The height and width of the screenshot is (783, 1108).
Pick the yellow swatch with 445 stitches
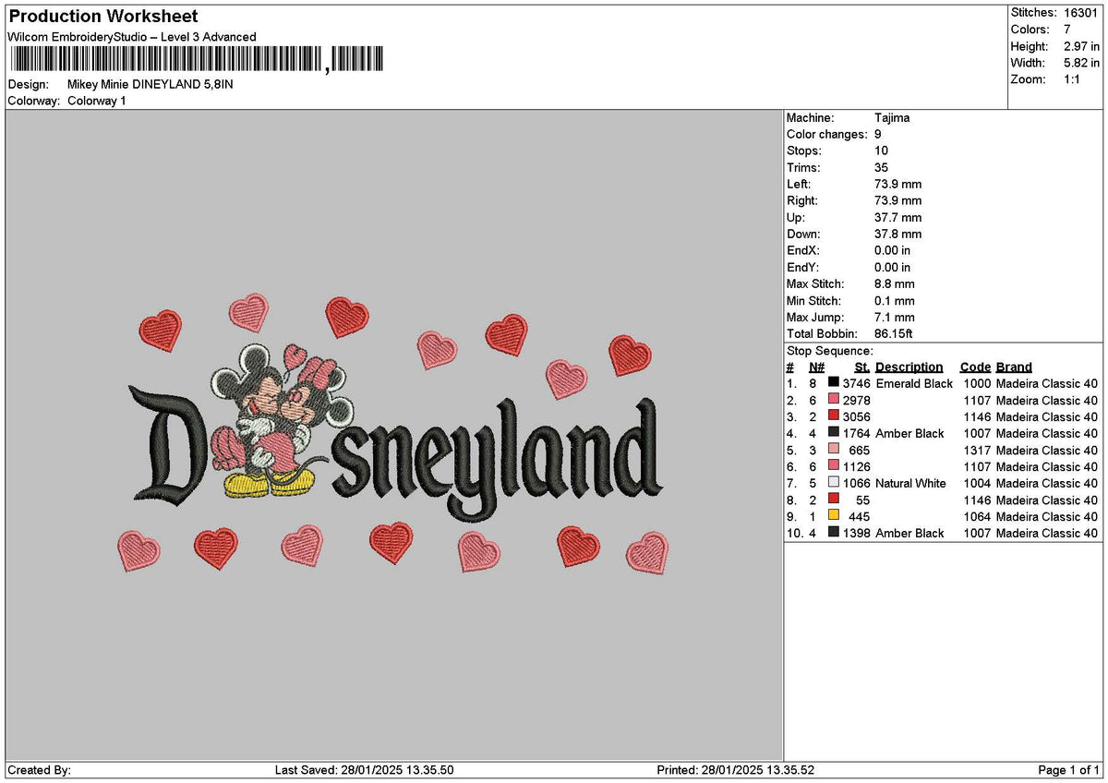point(834,515)
